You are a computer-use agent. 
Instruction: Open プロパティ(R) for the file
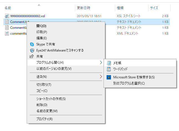[44, 119]
